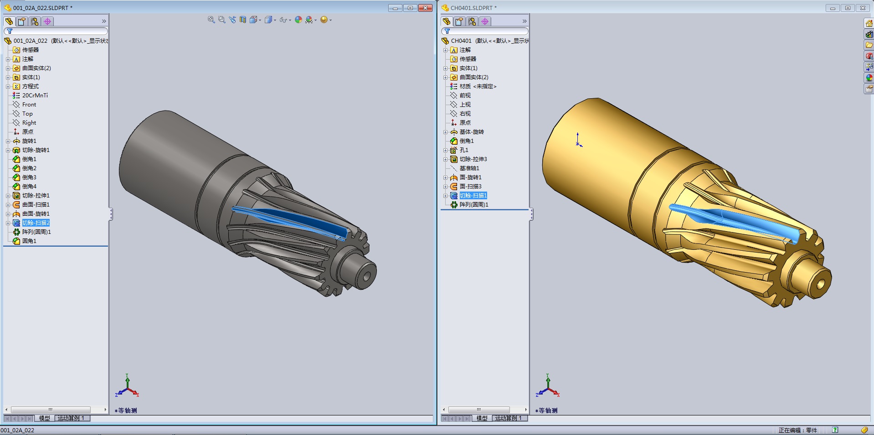
Task: Open the SolidWorks Search task pane tab
Action: tap(869, 56)
